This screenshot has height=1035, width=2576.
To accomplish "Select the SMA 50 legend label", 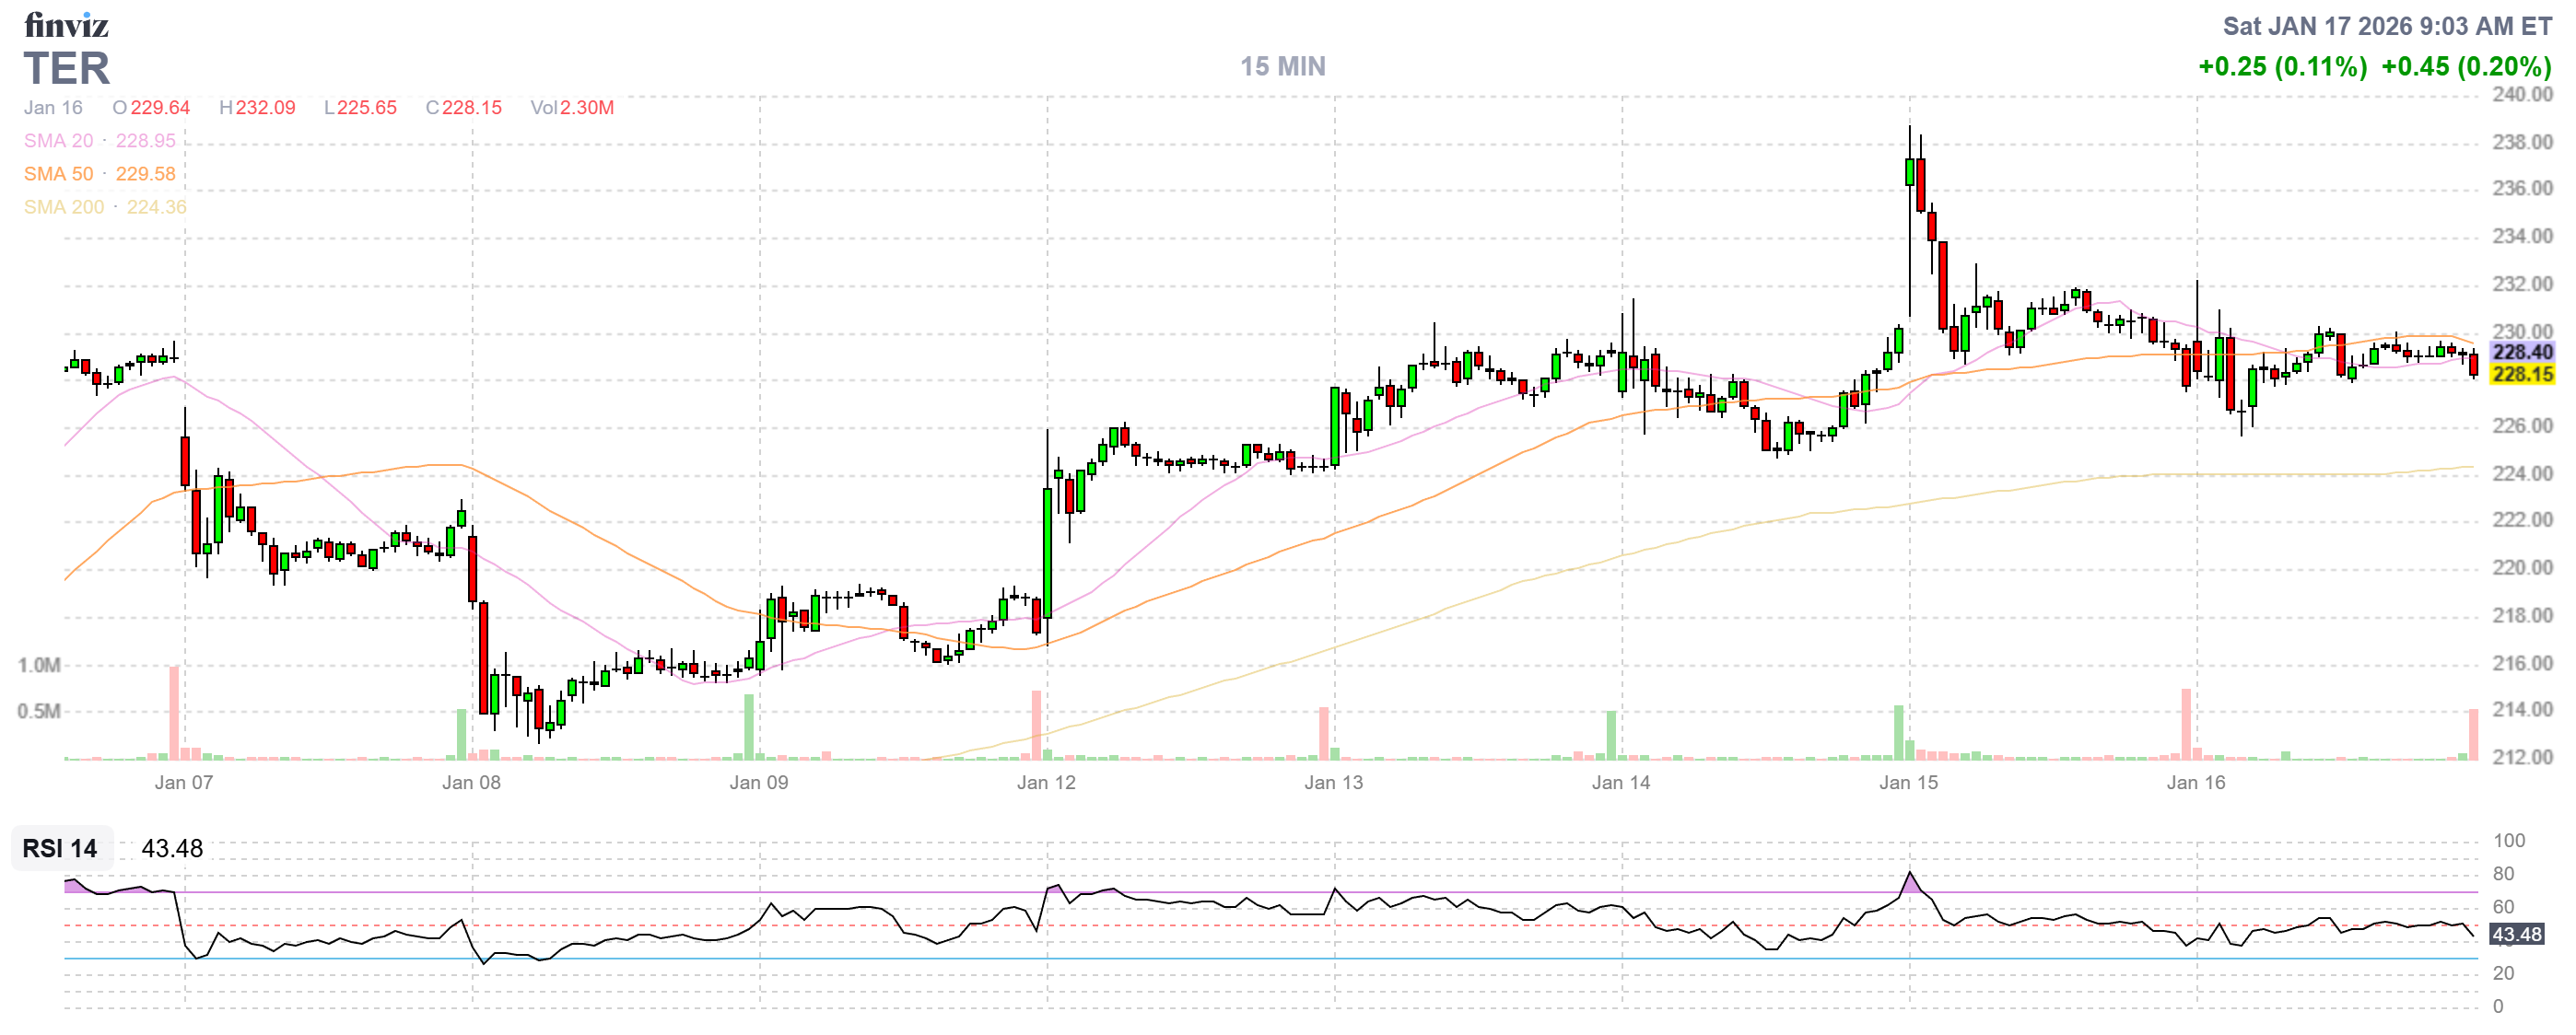I will 58,174.
